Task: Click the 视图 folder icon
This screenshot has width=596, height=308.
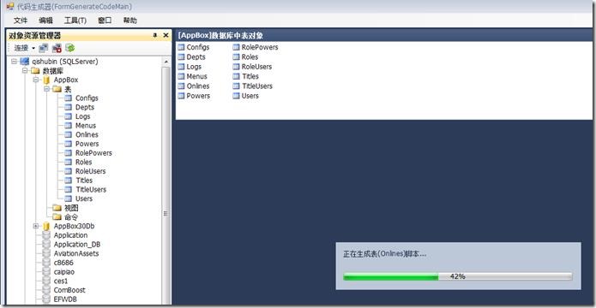Action: (57, 208)
